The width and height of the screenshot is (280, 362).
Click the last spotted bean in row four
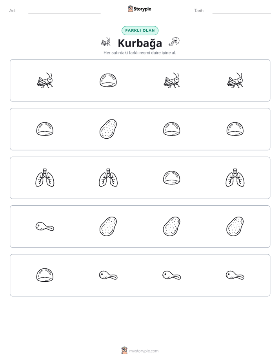(235, 226)
